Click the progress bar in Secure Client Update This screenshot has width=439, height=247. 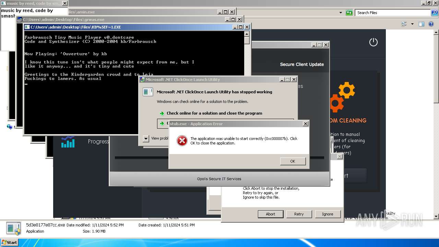click(x=219, y=158)
